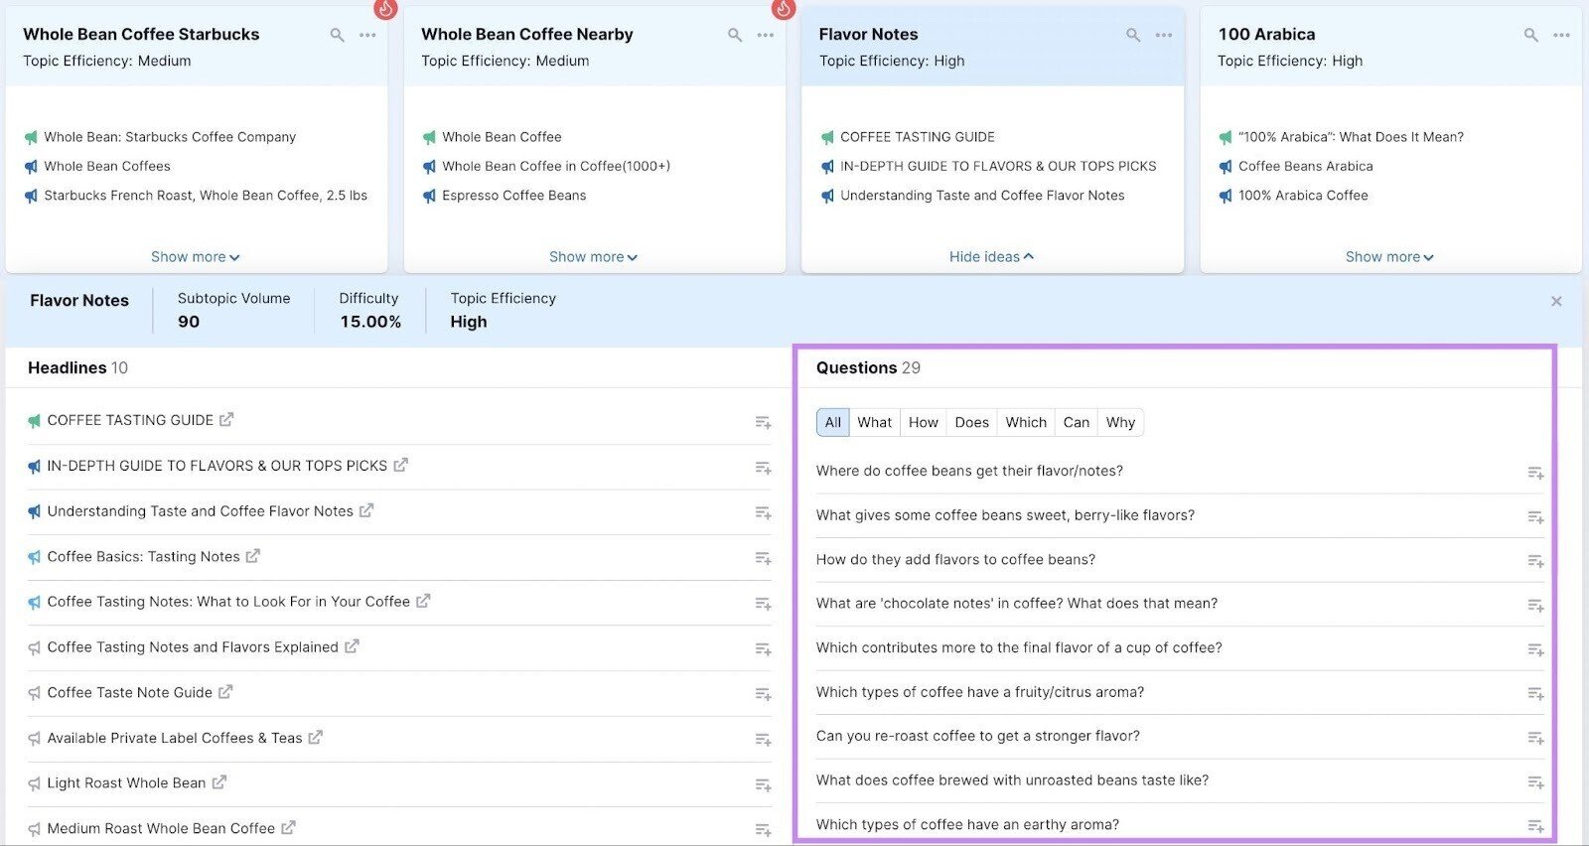Click search icon on Whole Bean Coffee Starbucks card
Screen dimensions: 1589x846
338,35
